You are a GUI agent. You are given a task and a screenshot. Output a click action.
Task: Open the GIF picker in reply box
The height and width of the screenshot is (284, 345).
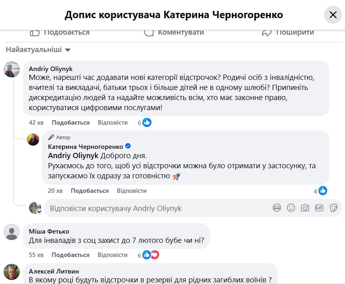click(319, 208)
